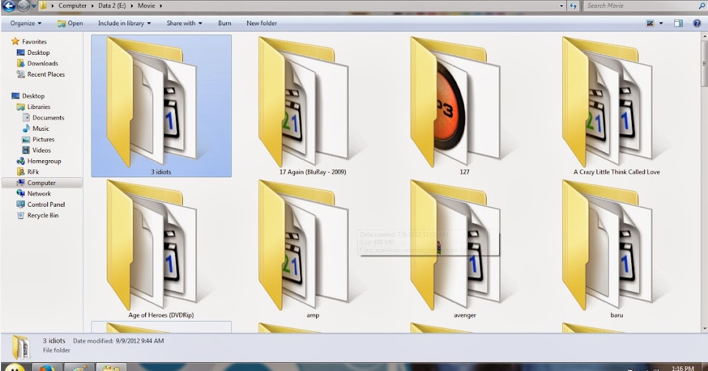Open the 127 folder
This screenshot has height=371, width=708.
(x=464, y=106)
